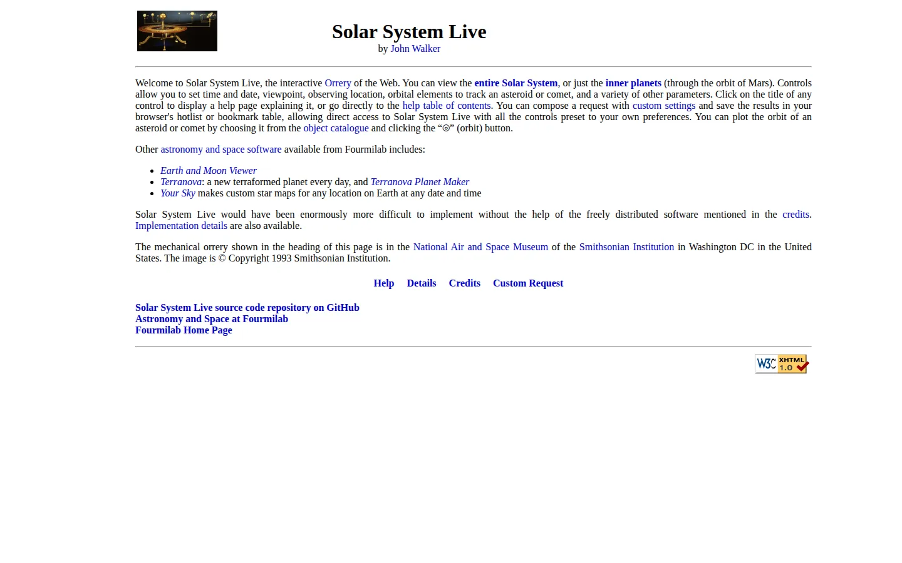The width and height of the screenshot is (902, 563).
Task: Open Astronomy and Space at Fourmilab link
Action: [212, 319]
